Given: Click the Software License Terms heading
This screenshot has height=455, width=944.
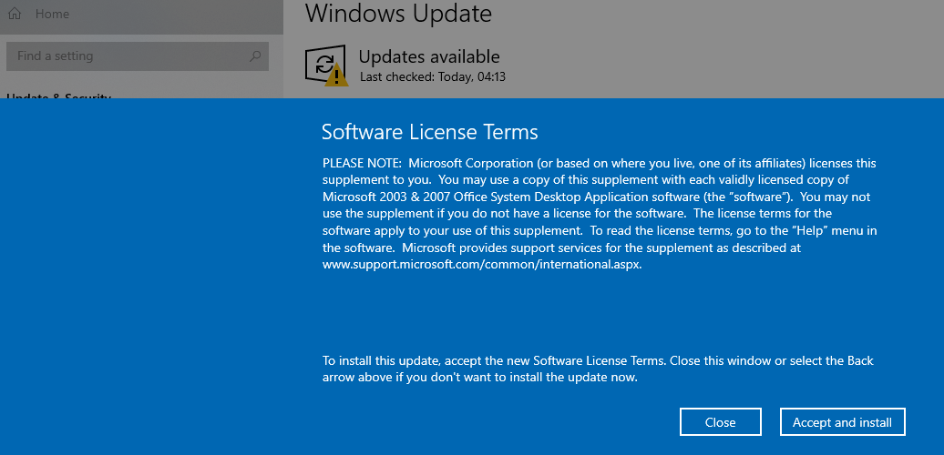Looking at the screenshot, I should (429, 132).
